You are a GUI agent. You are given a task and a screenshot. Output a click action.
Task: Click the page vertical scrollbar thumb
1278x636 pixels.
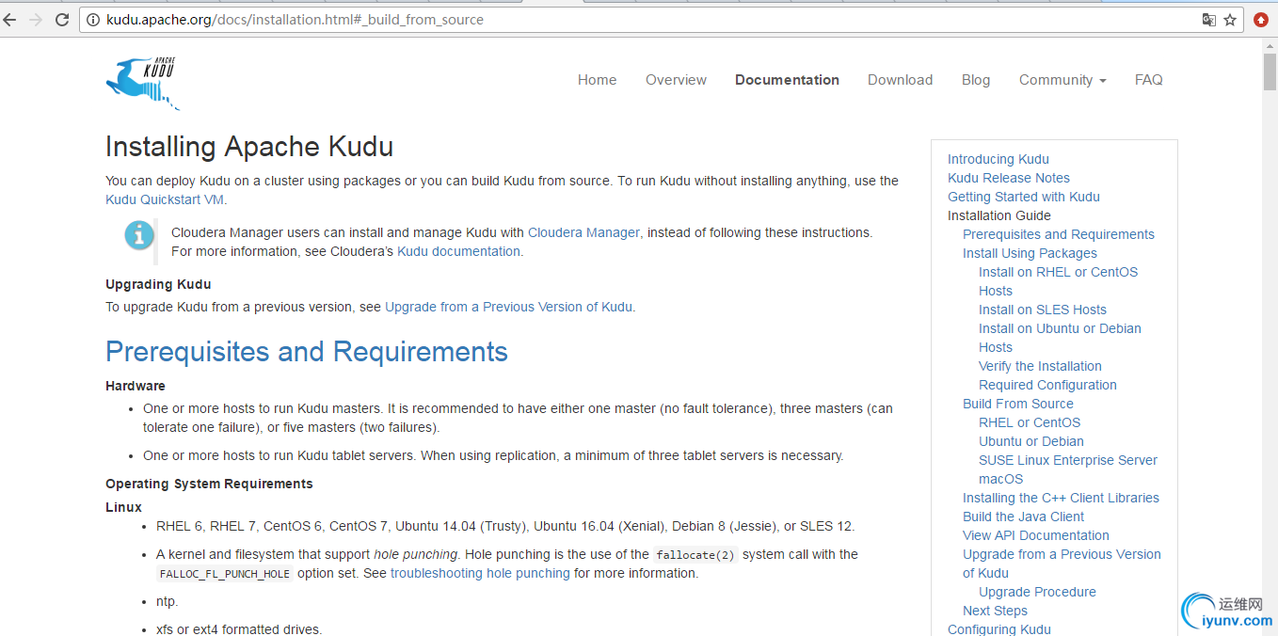[x=1270, y=72]
